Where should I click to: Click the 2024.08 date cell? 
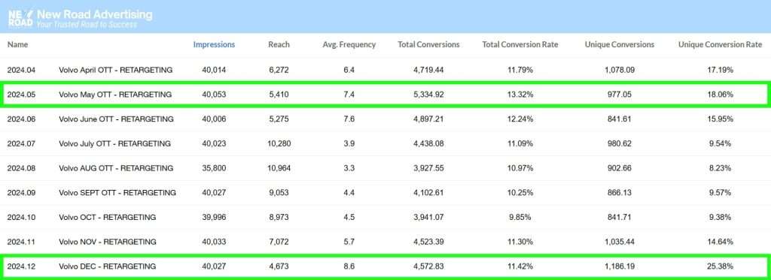(21, 168)
